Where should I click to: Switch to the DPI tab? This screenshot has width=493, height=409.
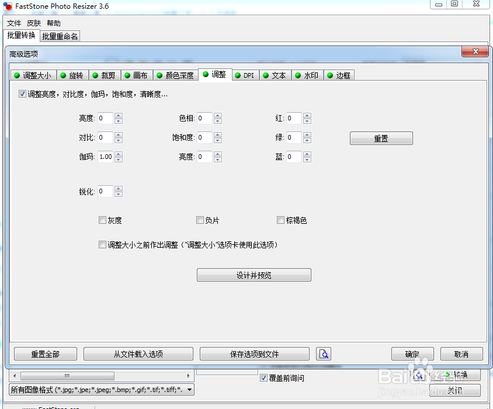pyautogui.click(x=245, y=75)
